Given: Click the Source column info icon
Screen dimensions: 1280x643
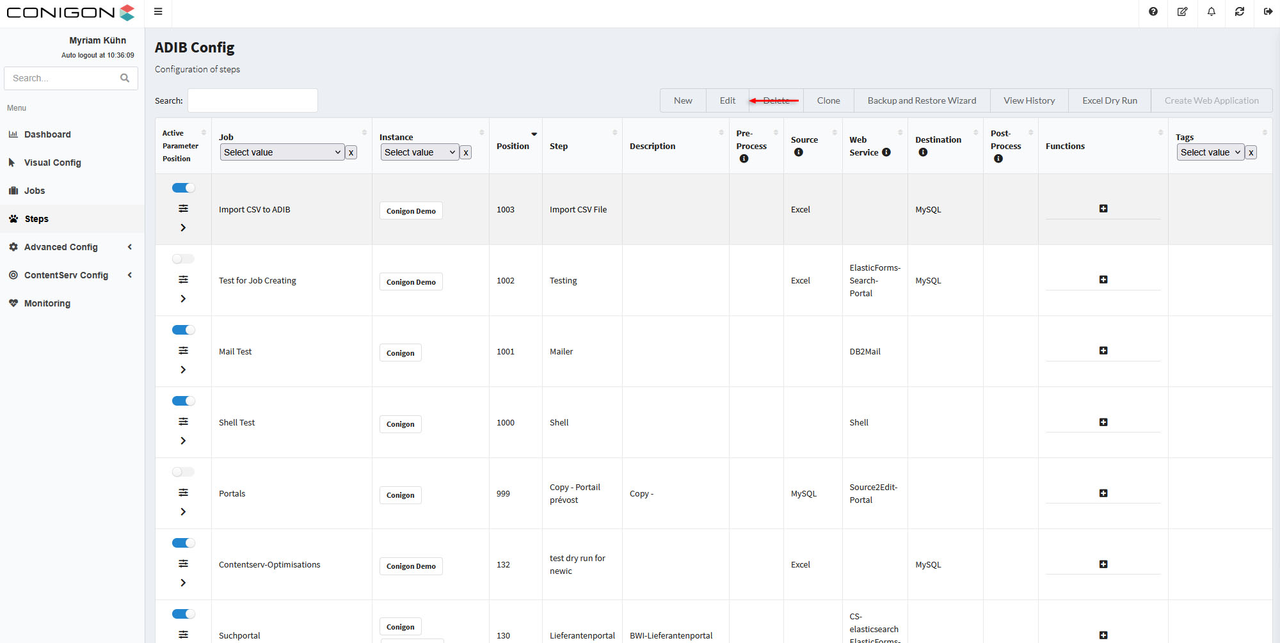Looking at the screenshot, I should [x=798, y=152].
